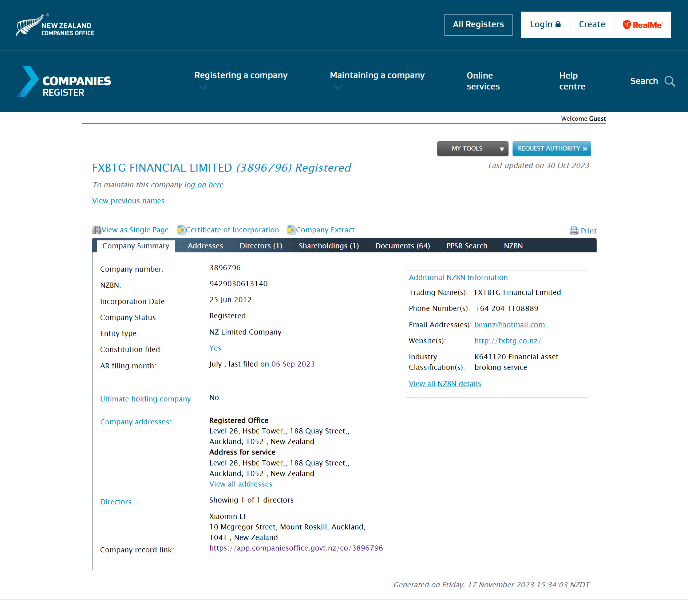
Task: Follow the log on here link
Action: point(204,185)
